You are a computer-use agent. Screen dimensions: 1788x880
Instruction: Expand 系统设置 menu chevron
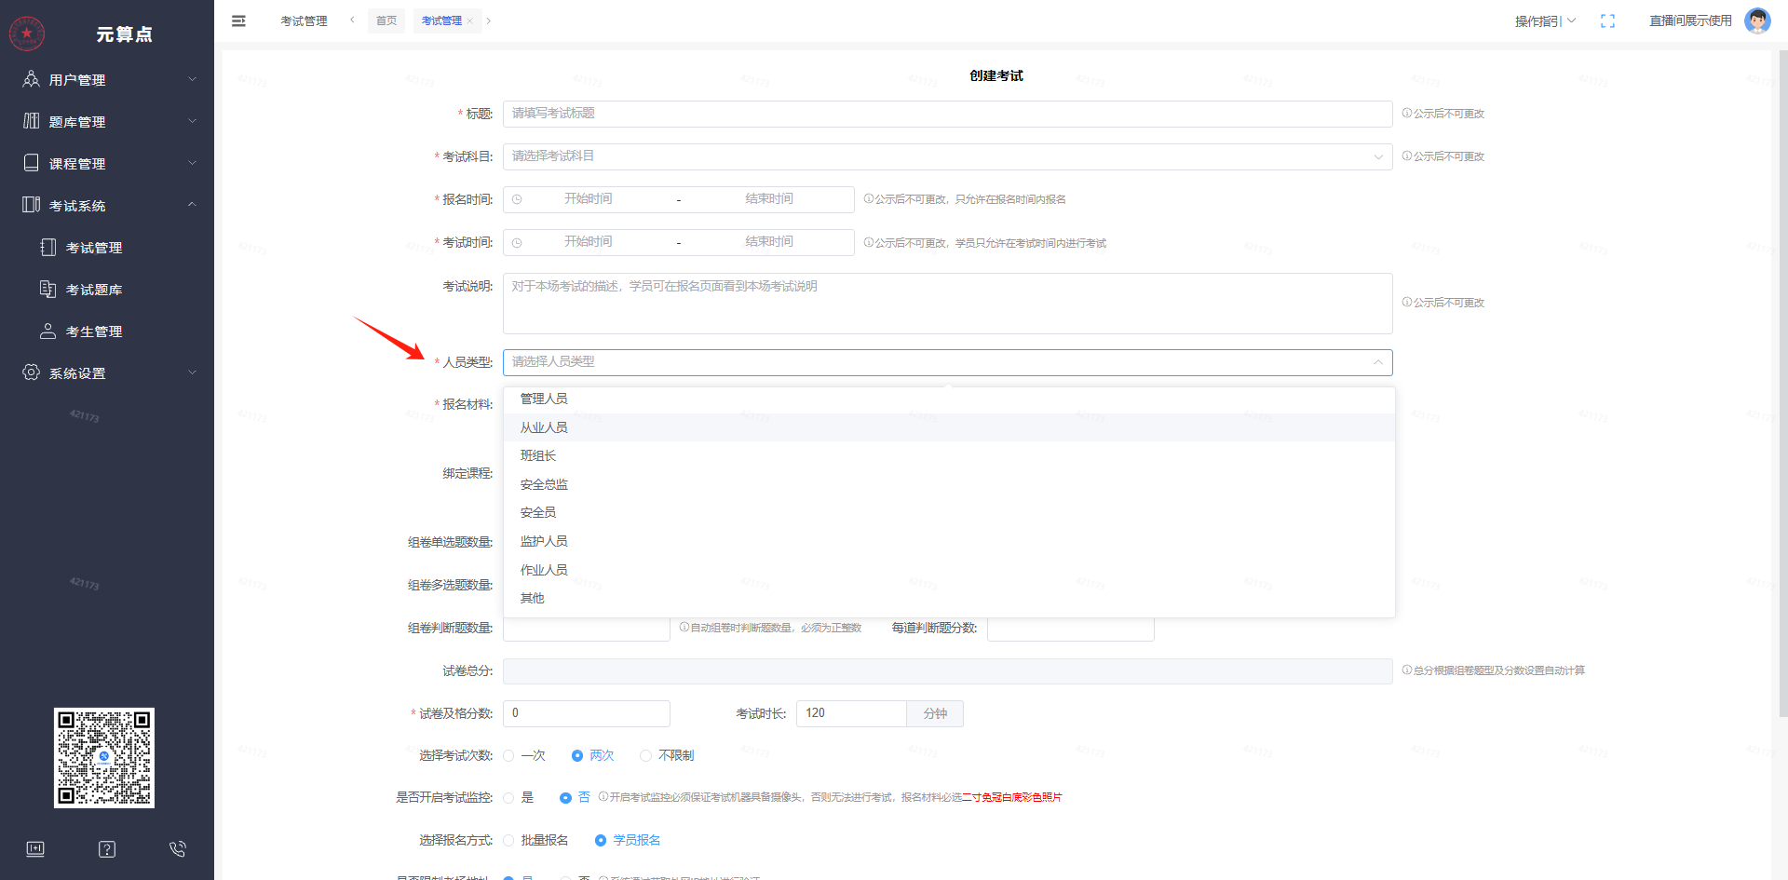(193, 372)
